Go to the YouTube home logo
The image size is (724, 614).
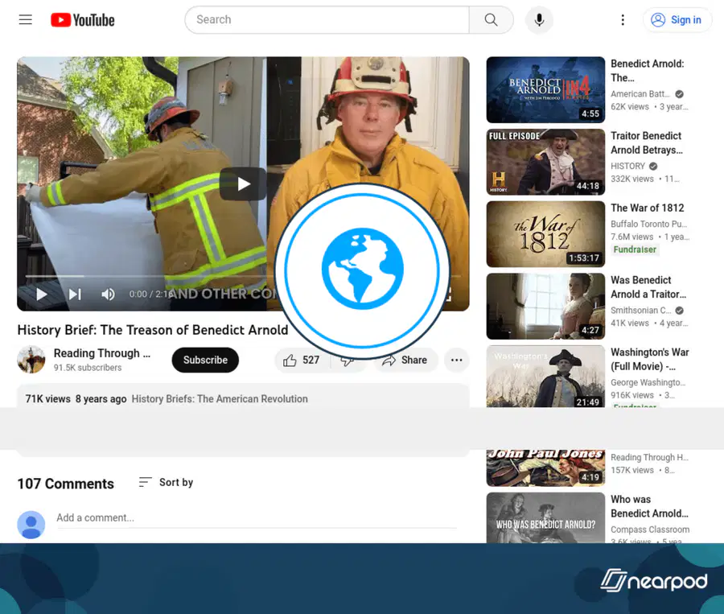point(83,20)
